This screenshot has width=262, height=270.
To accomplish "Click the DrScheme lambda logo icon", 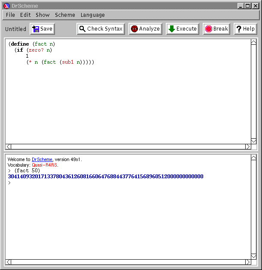I will tap(6, 6).
